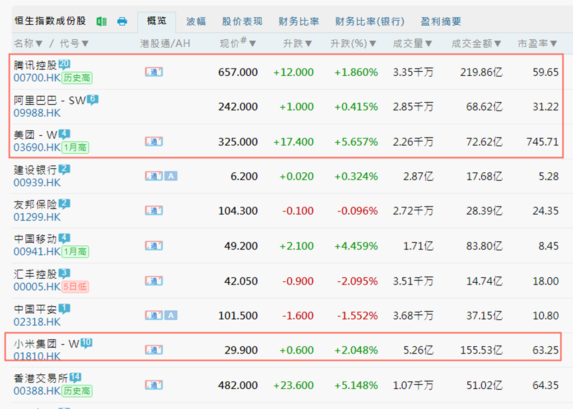Click 港股通 icon in 友邦保险 row
Screen dimensions: 573x409
coord(154,211)
